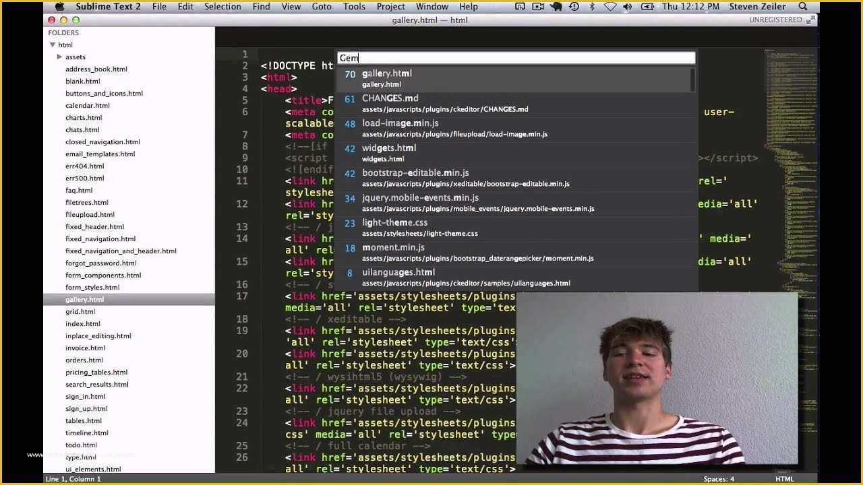Open Spotlight search magnifier icon
This screenshot has width=863, height=485.
[803, 7]
